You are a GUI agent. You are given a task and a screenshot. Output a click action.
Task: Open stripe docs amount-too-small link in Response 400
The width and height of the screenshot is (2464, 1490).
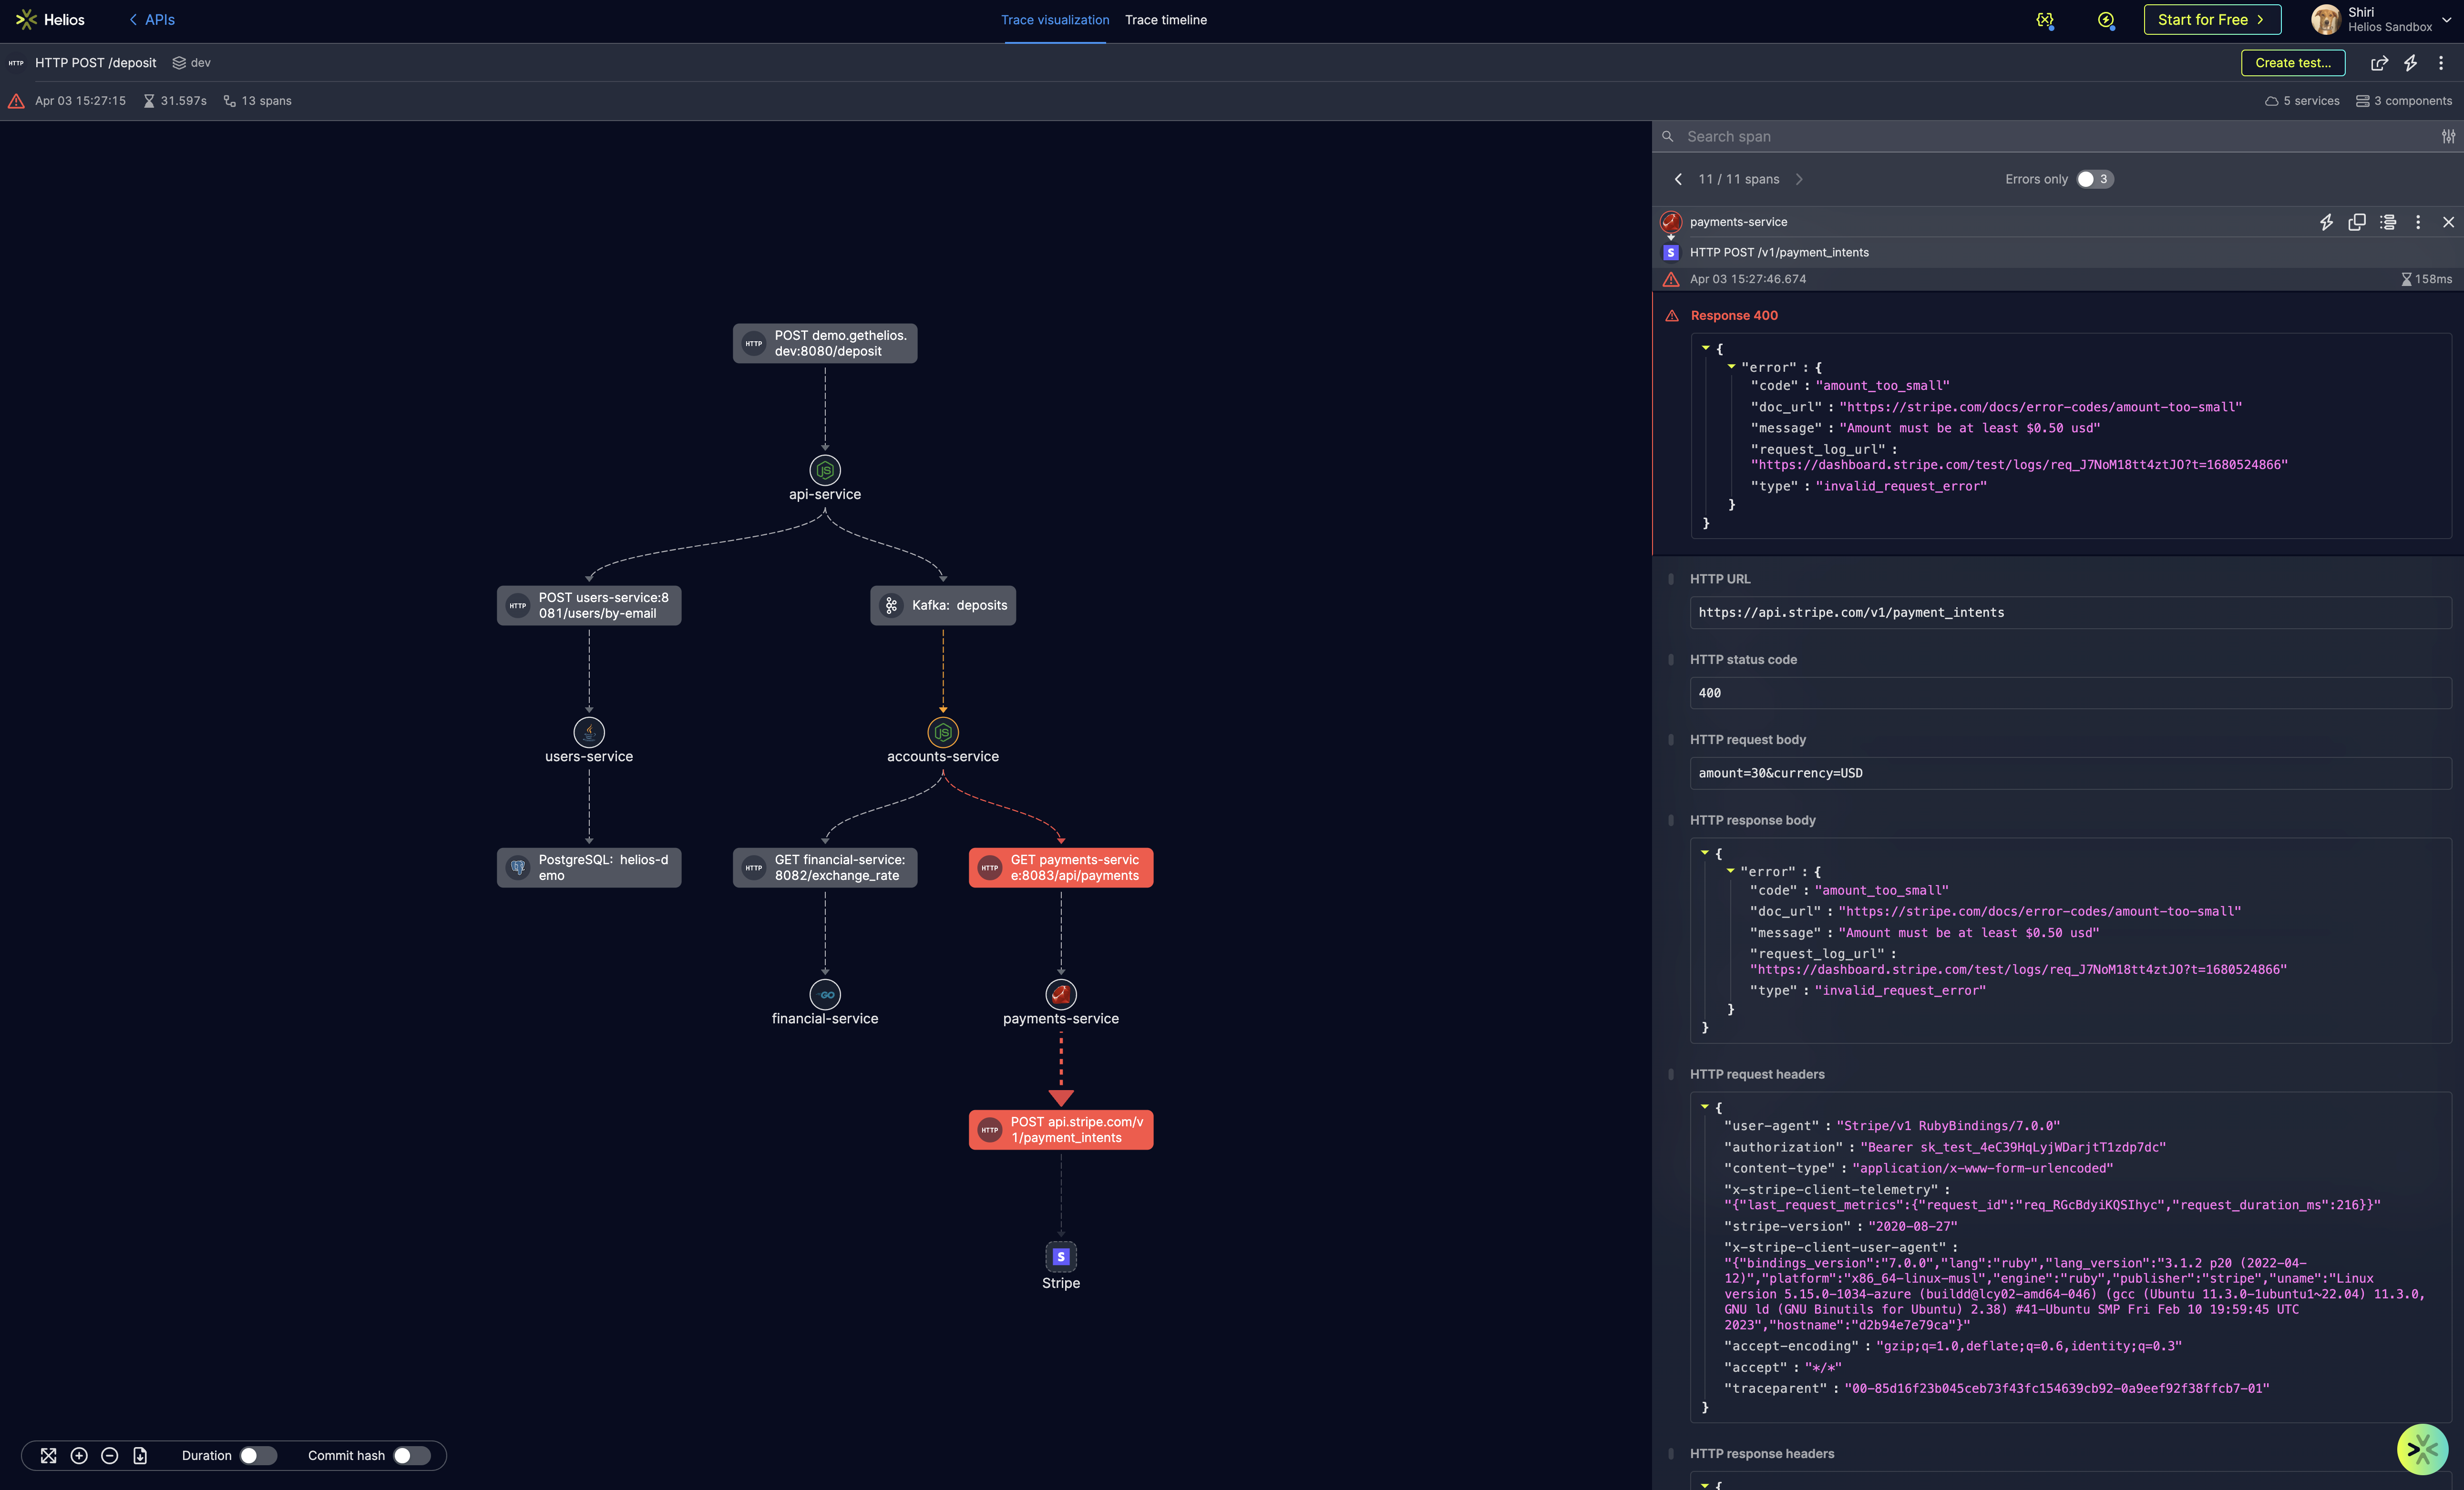2041,407
